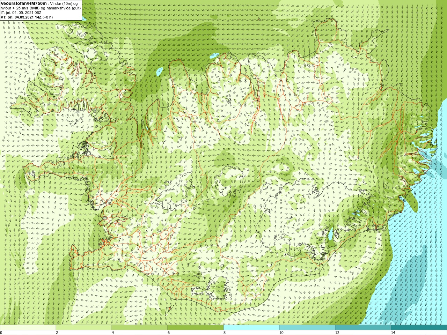The width and height of the screenshot is (447, 335).
Task: Click the legend value label "14"
Action: tap(393, 333)
